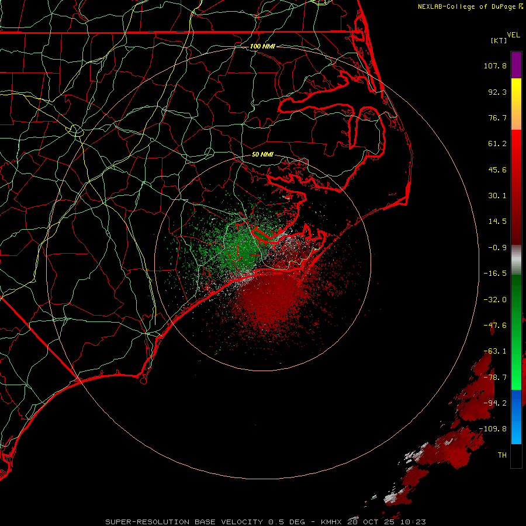Image resolution: width=526 pixels, height=526 pixels.
Task: Click the -109.8 legend value
Action: click(x=493, y=429)
